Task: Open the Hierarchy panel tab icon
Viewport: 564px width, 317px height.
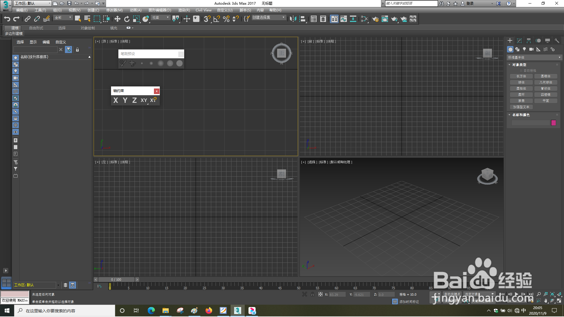Action: click(529, 41)
